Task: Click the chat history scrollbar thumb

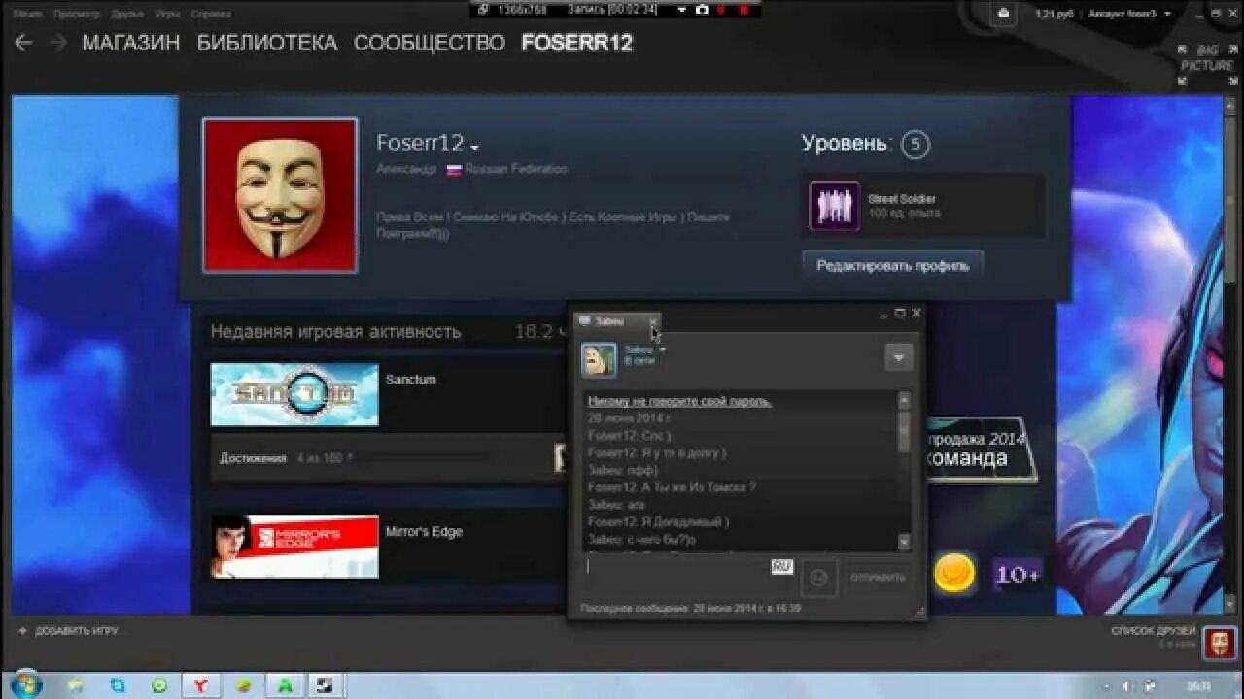Action: [904, 430]
